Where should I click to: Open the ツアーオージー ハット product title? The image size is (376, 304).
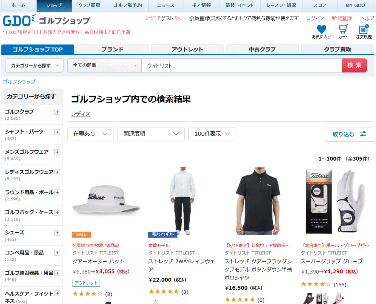[98, 261]
